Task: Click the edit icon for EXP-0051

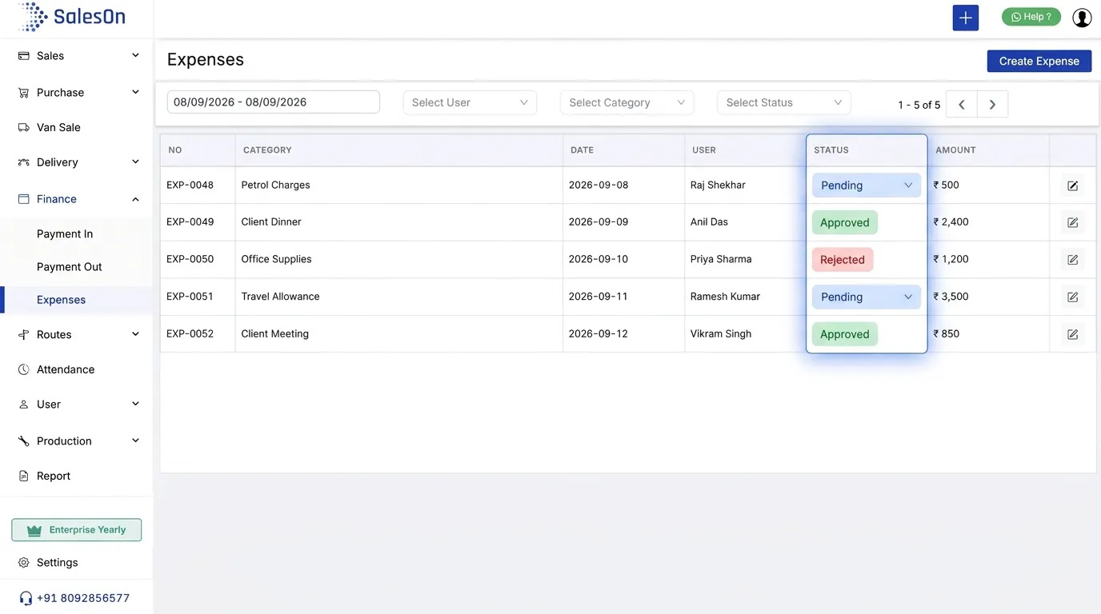Action: (1073, 297)
